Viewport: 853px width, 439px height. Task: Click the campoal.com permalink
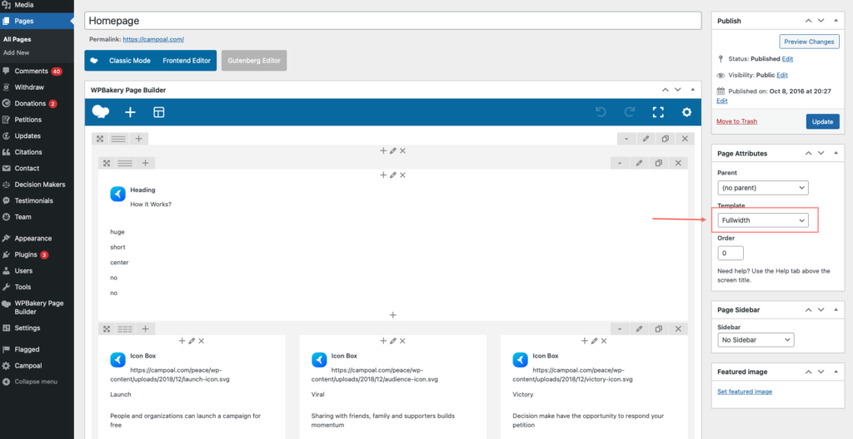(153, 39)
